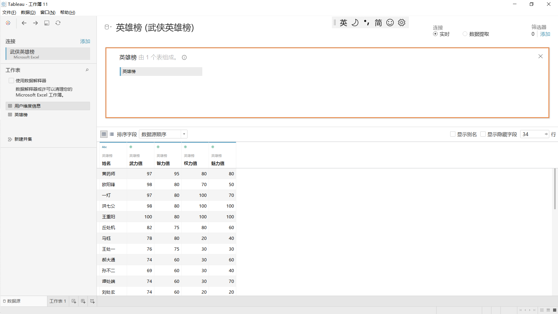The width and height of the screenshot is (558, 314).
Task: Search worksheets using the magnifier icon
Action: [87, 70]
